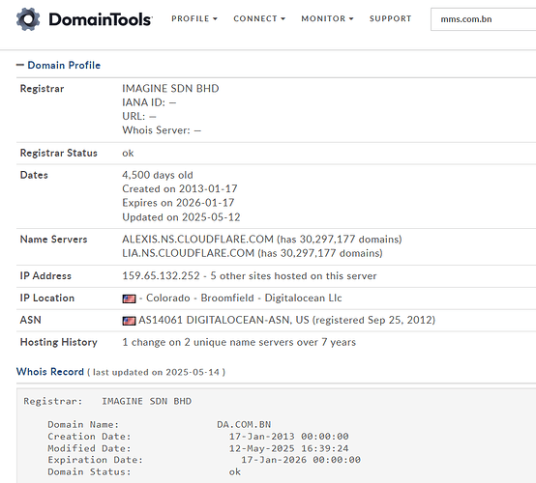This screenshot has width=536, height=483.
Task: Click Created on 2013-01-17 date
Action: point(180,188)
